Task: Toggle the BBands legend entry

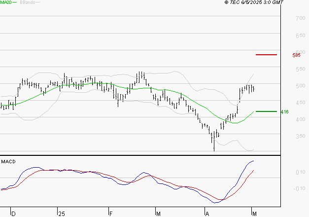Action: click(x=27, y=2)
